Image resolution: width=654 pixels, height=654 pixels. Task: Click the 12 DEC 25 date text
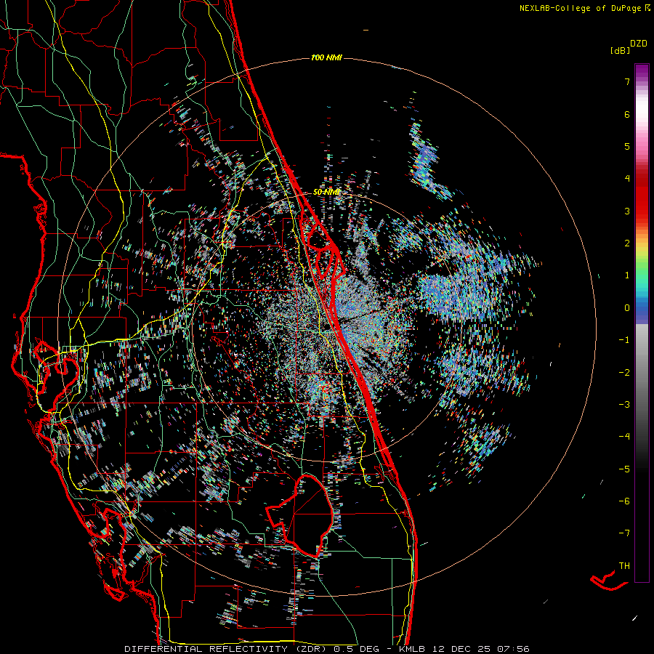460,649
